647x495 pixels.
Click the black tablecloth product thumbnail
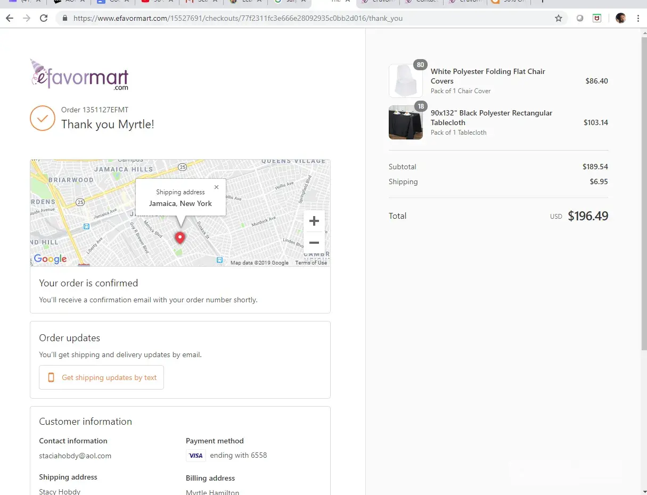pyautogui.click(x=405, y=122)
